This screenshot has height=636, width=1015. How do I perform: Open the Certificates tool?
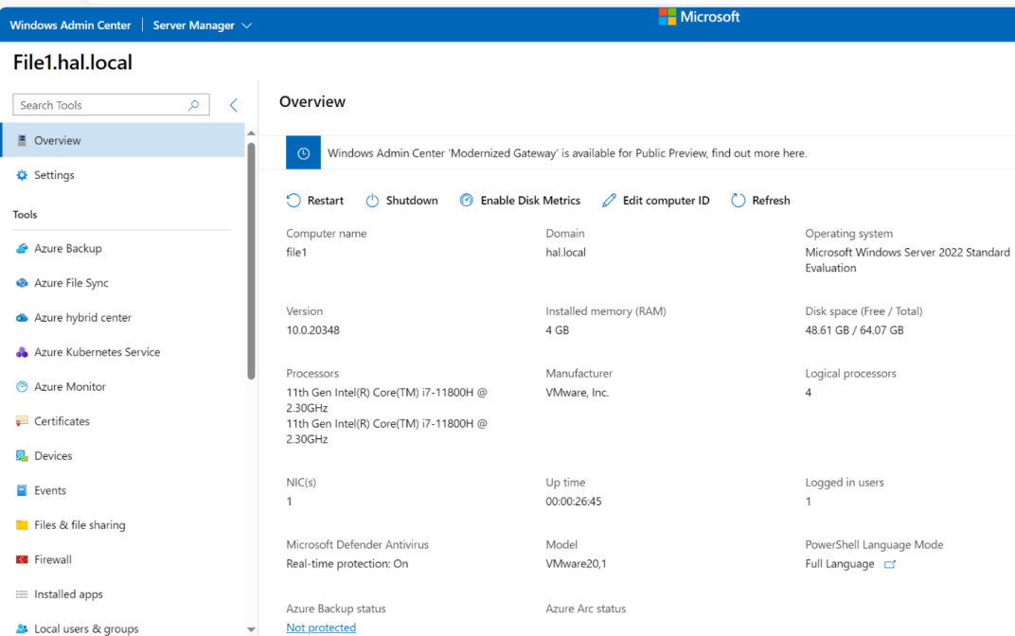coord(62,421)
